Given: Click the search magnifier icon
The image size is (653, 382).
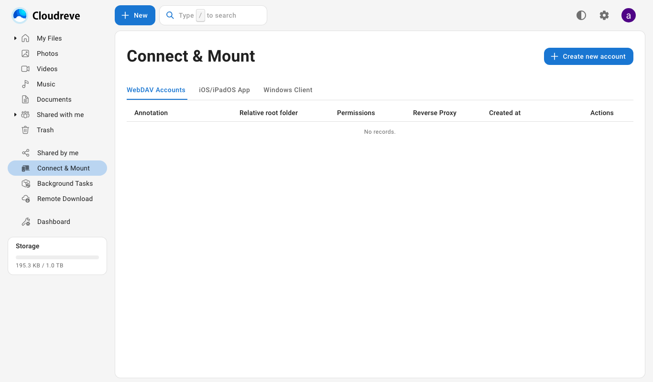Looking at the screenshot, I should [170, 15].
